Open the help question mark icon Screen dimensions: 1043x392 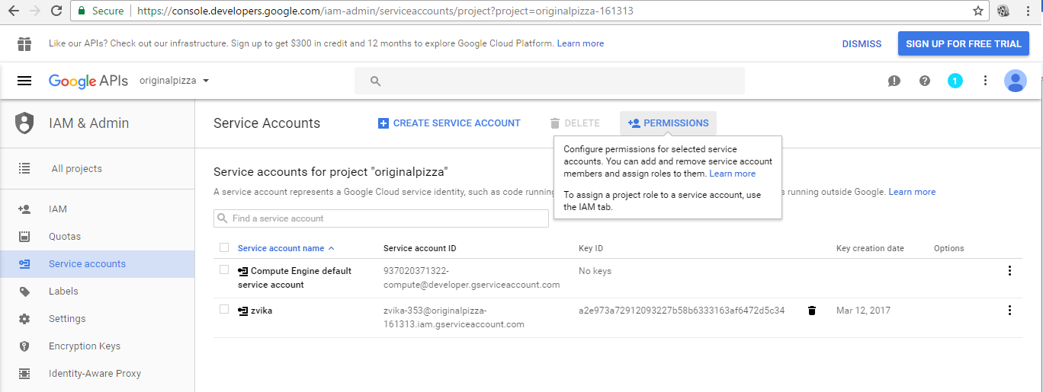[x=925, y=81]
